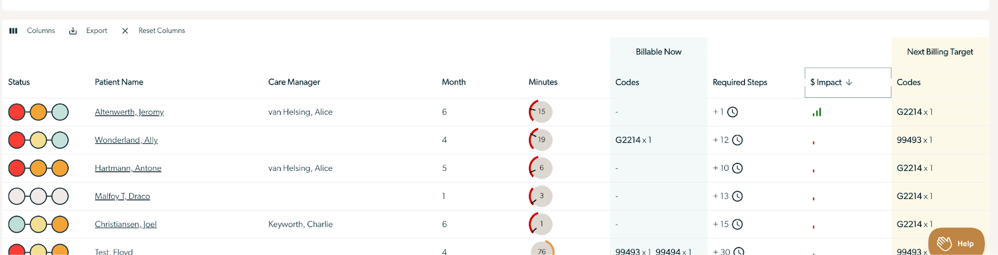Click the Next Billing Target Codes header
This screenshot has width=998, height=255.
[908, 82]
